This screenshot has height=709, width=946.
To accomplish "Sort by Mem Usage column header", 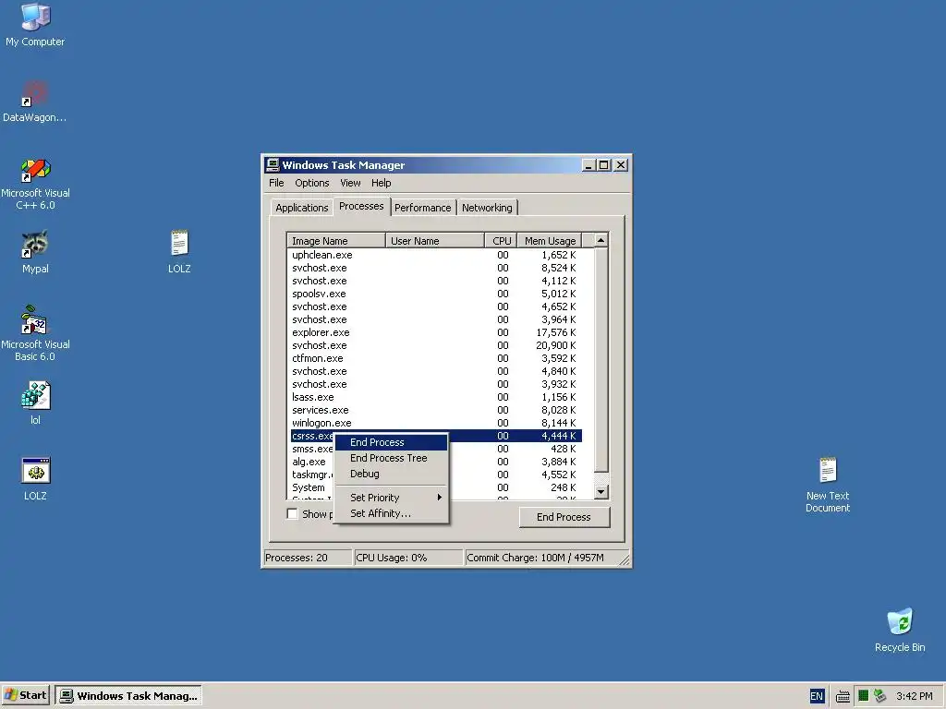I will pyautogui.click(x=550, y=241).
